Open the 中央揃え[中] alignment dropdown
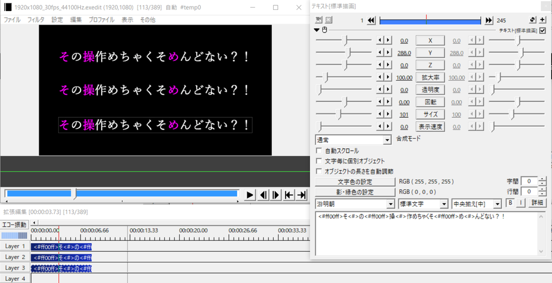This screenshot has width=552, height=283. [x=476, y=204]
